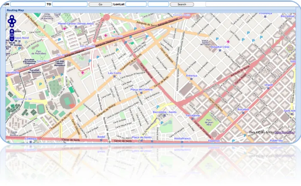
Task: Click the Rocafort station square marker
Action: click(x=243, y=113)
